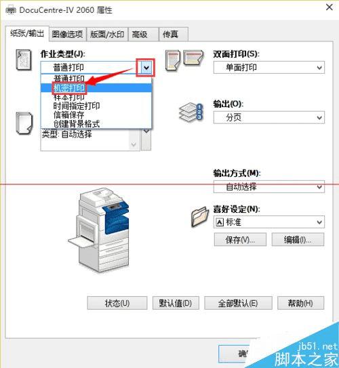Click the favorites folder icon
The height and width of the screenshot is (368, 339).
(x=200, y=217)
